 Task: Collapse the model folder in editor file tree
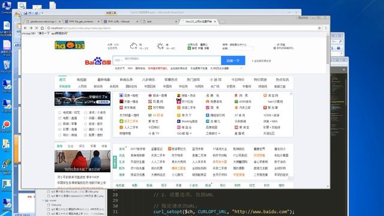(x=43, y=200)
